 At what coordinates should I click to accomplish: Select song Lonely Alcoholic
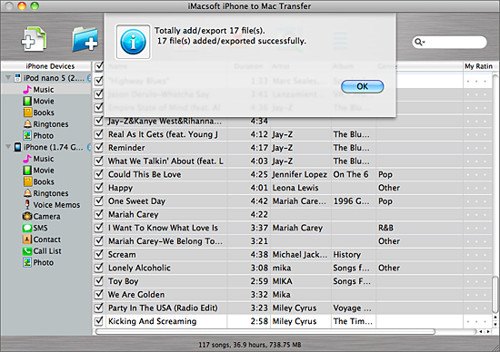139,268
